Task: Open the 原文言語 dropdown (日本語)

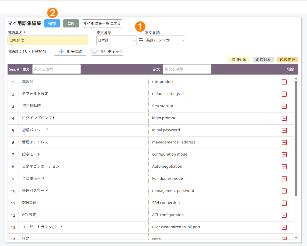Action: [x=117, y=40]
